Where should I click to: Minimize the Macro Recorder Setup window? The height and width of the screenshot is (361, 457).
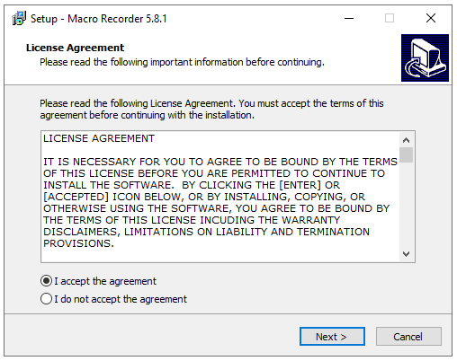coord(349,18)
